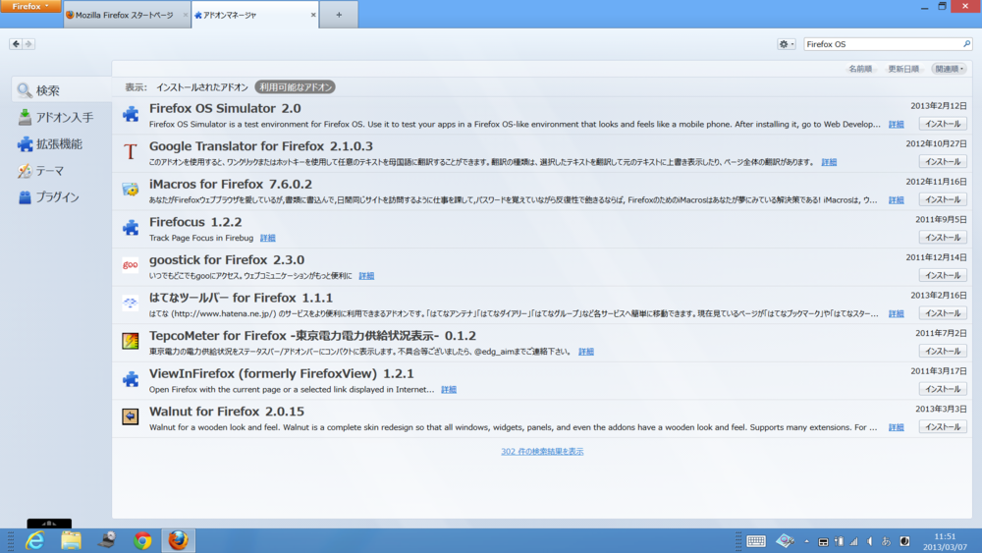Open 詳細 link for TepcoMeter

tap(586, 352)
